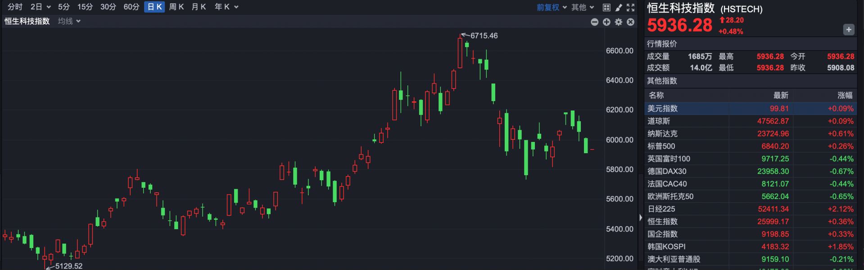Zoom in chart with plus icon

coord(606,22)
